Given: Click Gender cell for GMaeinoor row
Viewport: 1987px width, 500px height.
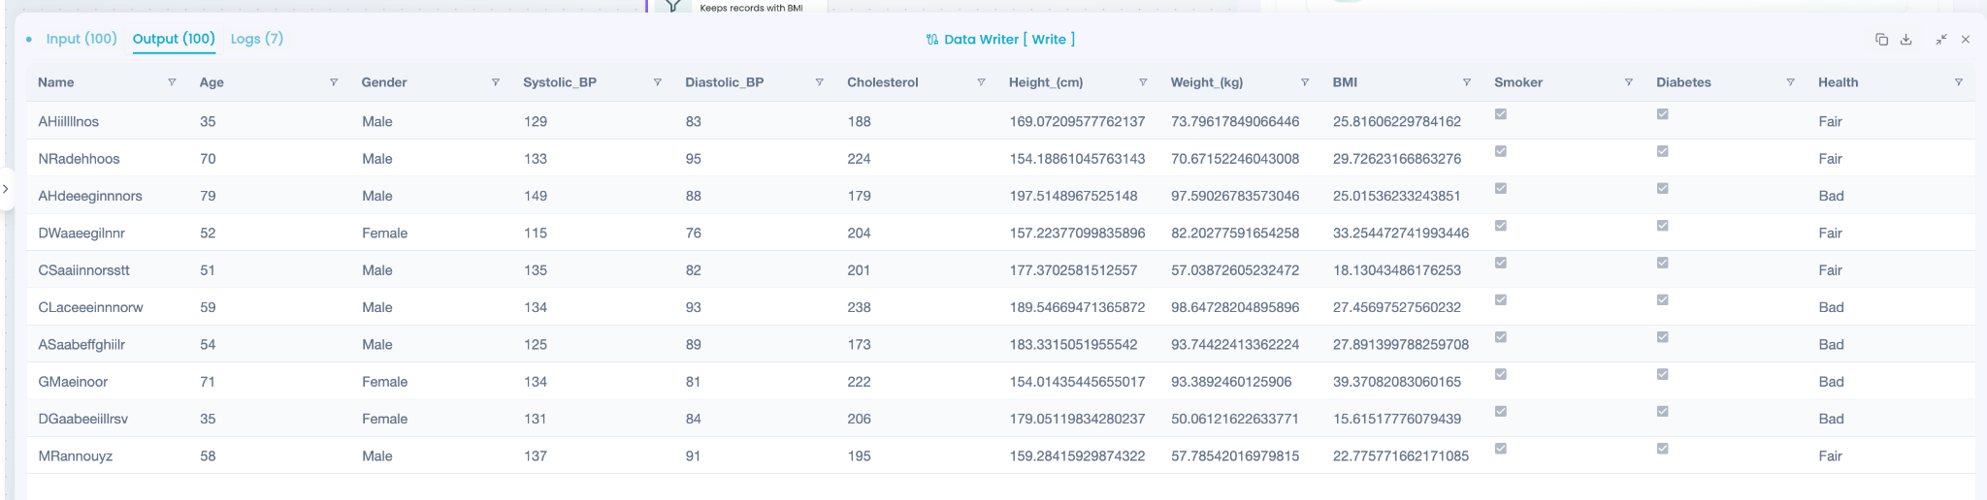Looking at the screenshot, I should [385, 382].
